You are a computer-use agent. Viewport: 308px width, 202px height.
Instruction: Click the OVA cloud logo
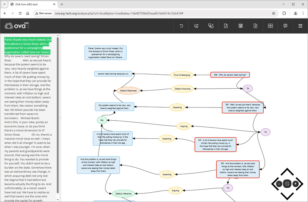click(17, 26)
